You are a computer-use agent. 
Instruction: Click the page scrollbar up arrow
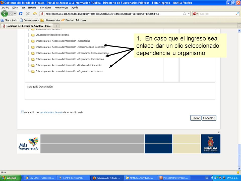tap(239, 31)
